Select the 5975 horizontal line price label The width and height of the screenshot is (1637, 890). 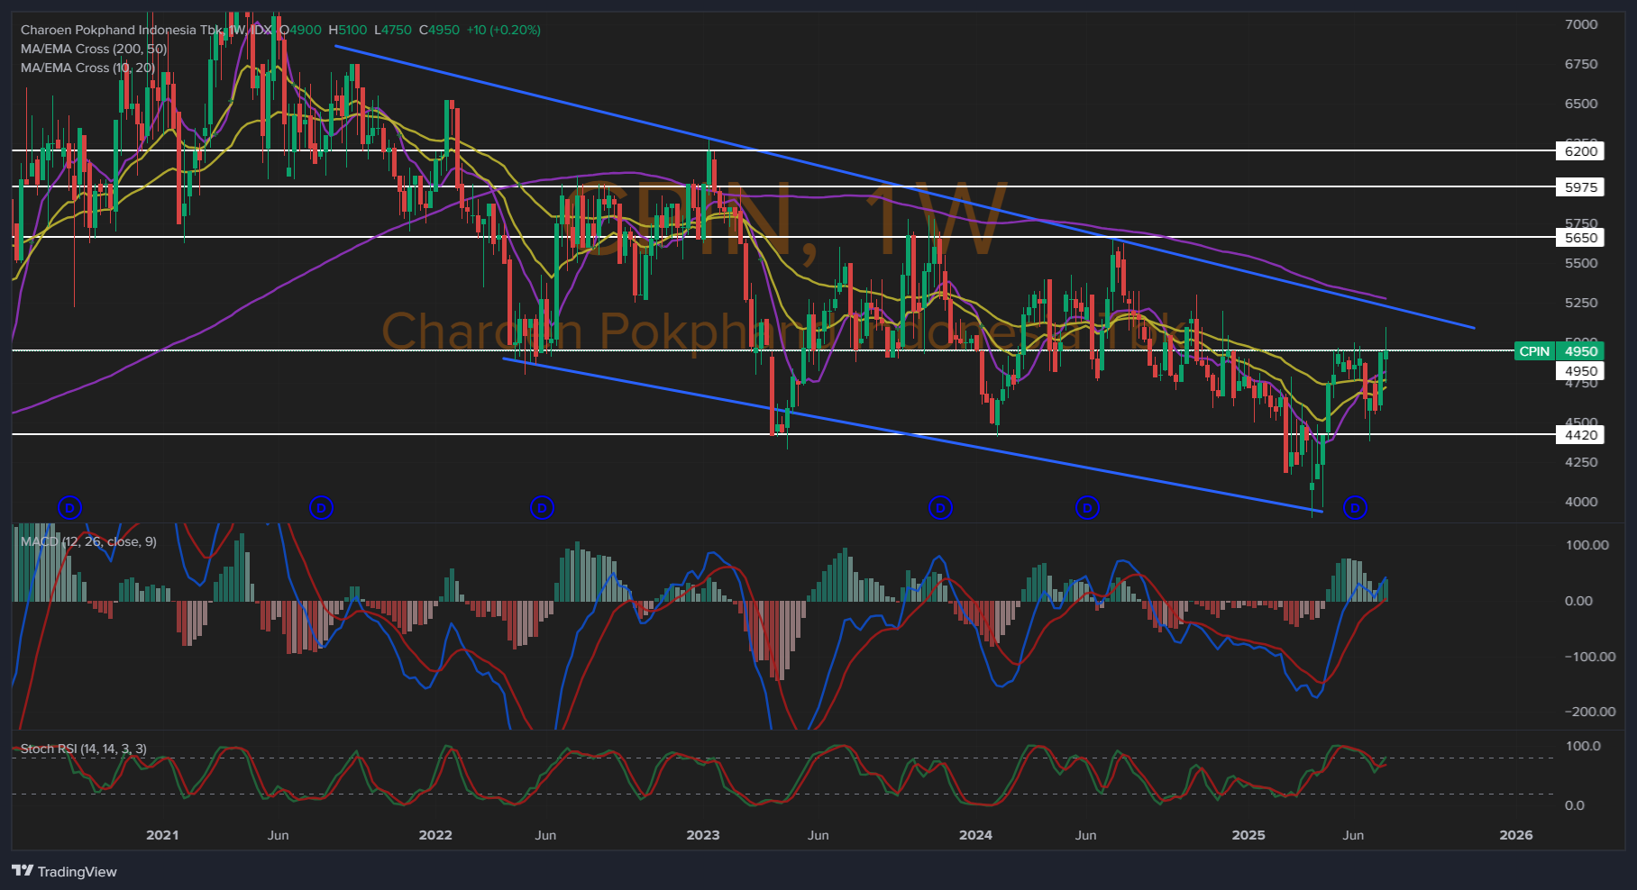point(1580,187)
